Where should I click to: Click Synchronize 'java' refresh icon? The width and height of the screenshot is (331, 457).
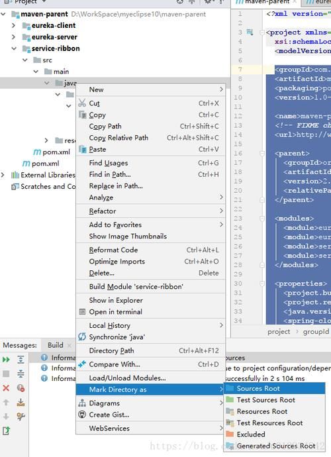coord(82,336)
